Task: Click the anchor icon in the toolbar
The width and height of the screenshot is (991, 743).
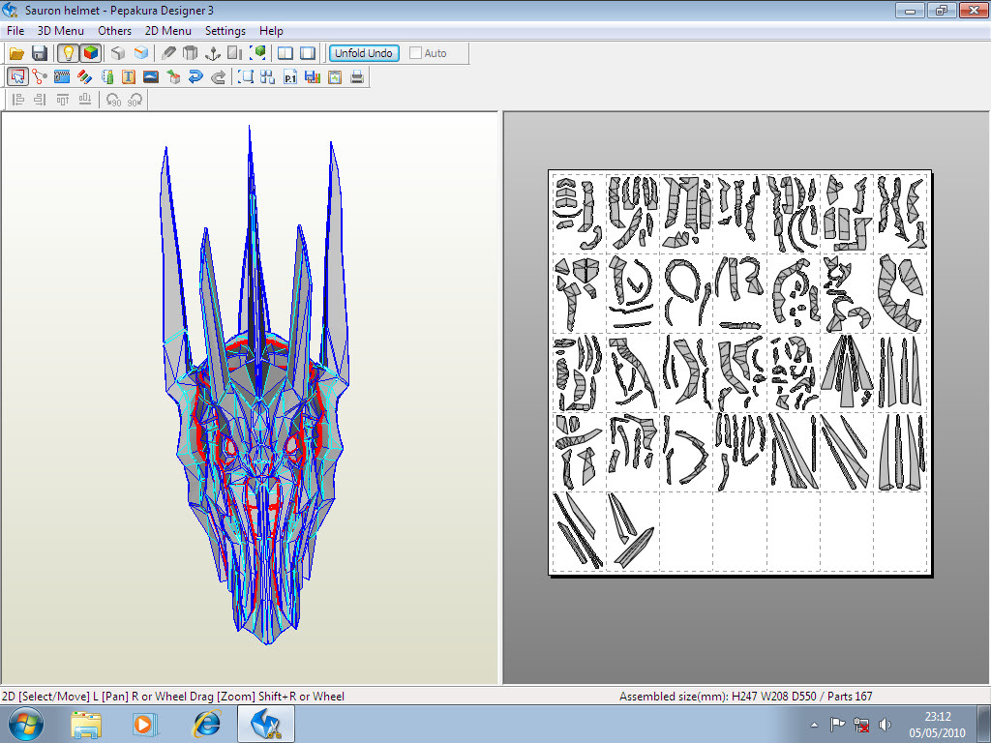Action: pyautogui.click(x=212, y=53)
